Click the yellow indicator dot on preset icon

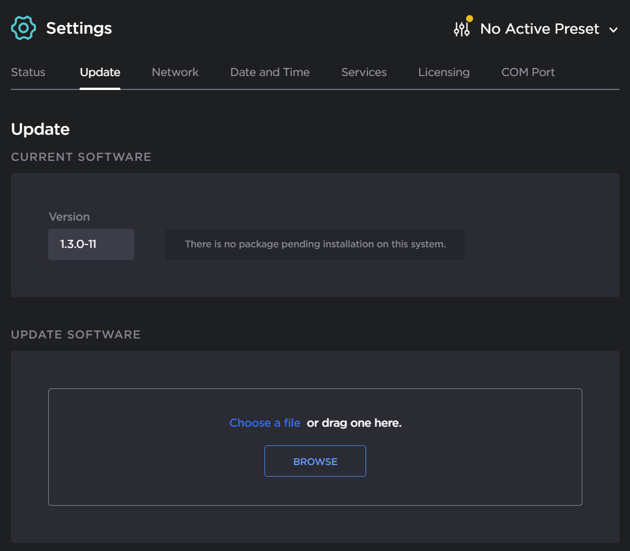click(469, 19)
